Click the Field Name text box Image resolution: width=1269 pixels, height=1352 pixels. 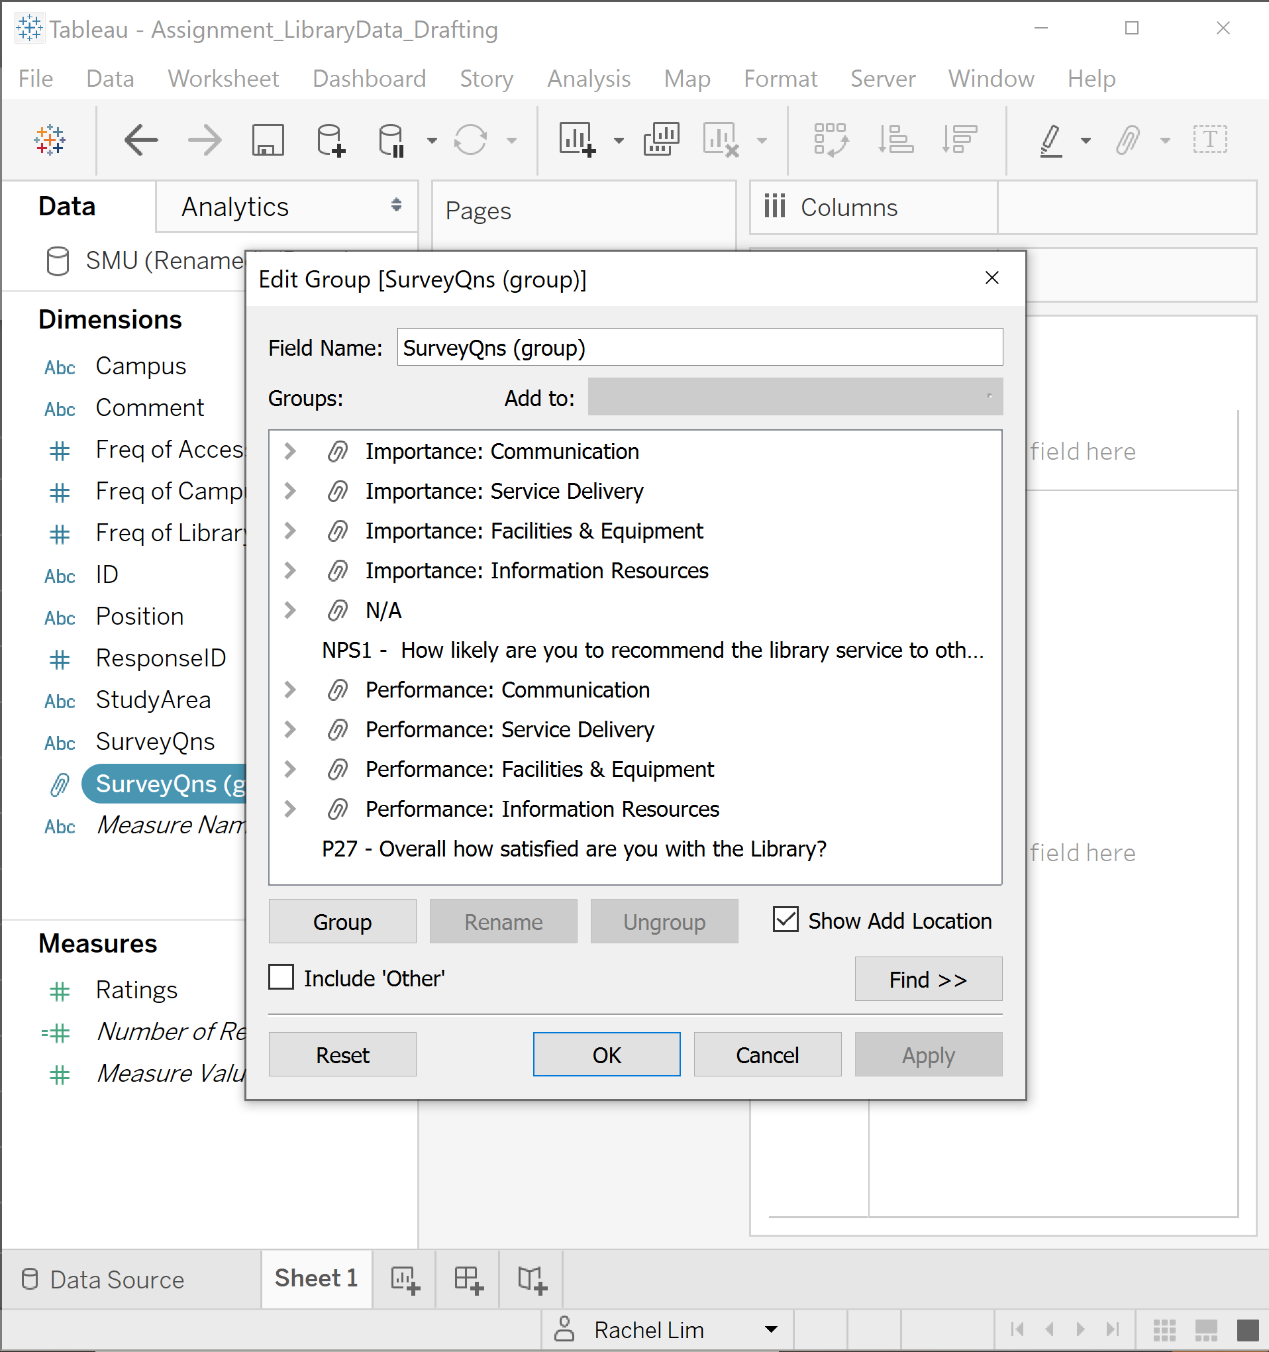pyautogui.click(x=699, y=348)
